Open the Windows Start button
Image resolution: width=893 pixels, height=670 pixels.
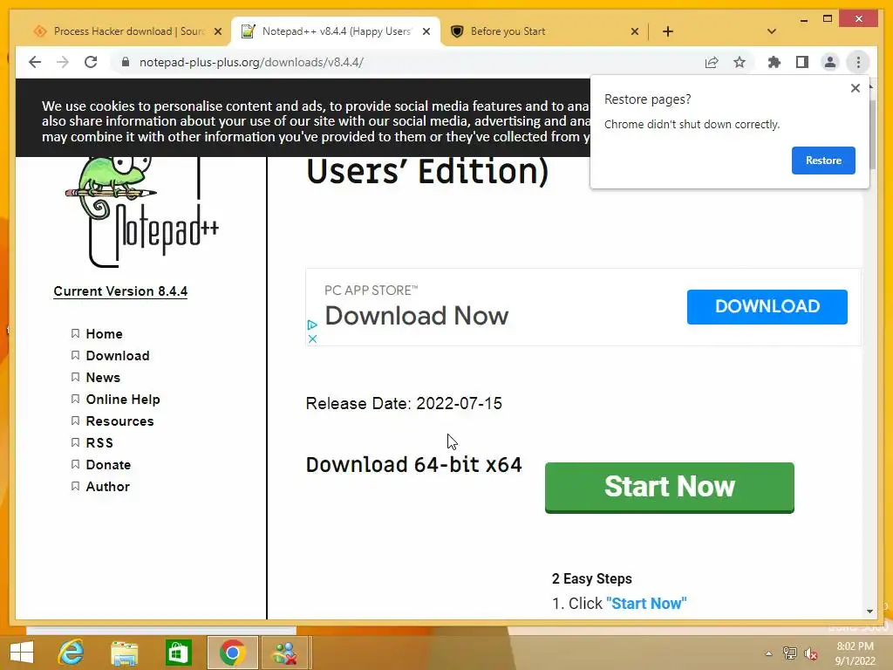(x=22, y=653)
